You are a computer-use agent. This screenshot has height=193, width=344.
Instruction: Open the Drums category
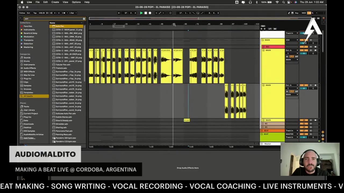click(27, 61)
